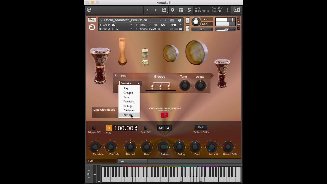Toggle the AUX sends button
The height and width of the screenshot is (184, 327).
pos(239,25)
